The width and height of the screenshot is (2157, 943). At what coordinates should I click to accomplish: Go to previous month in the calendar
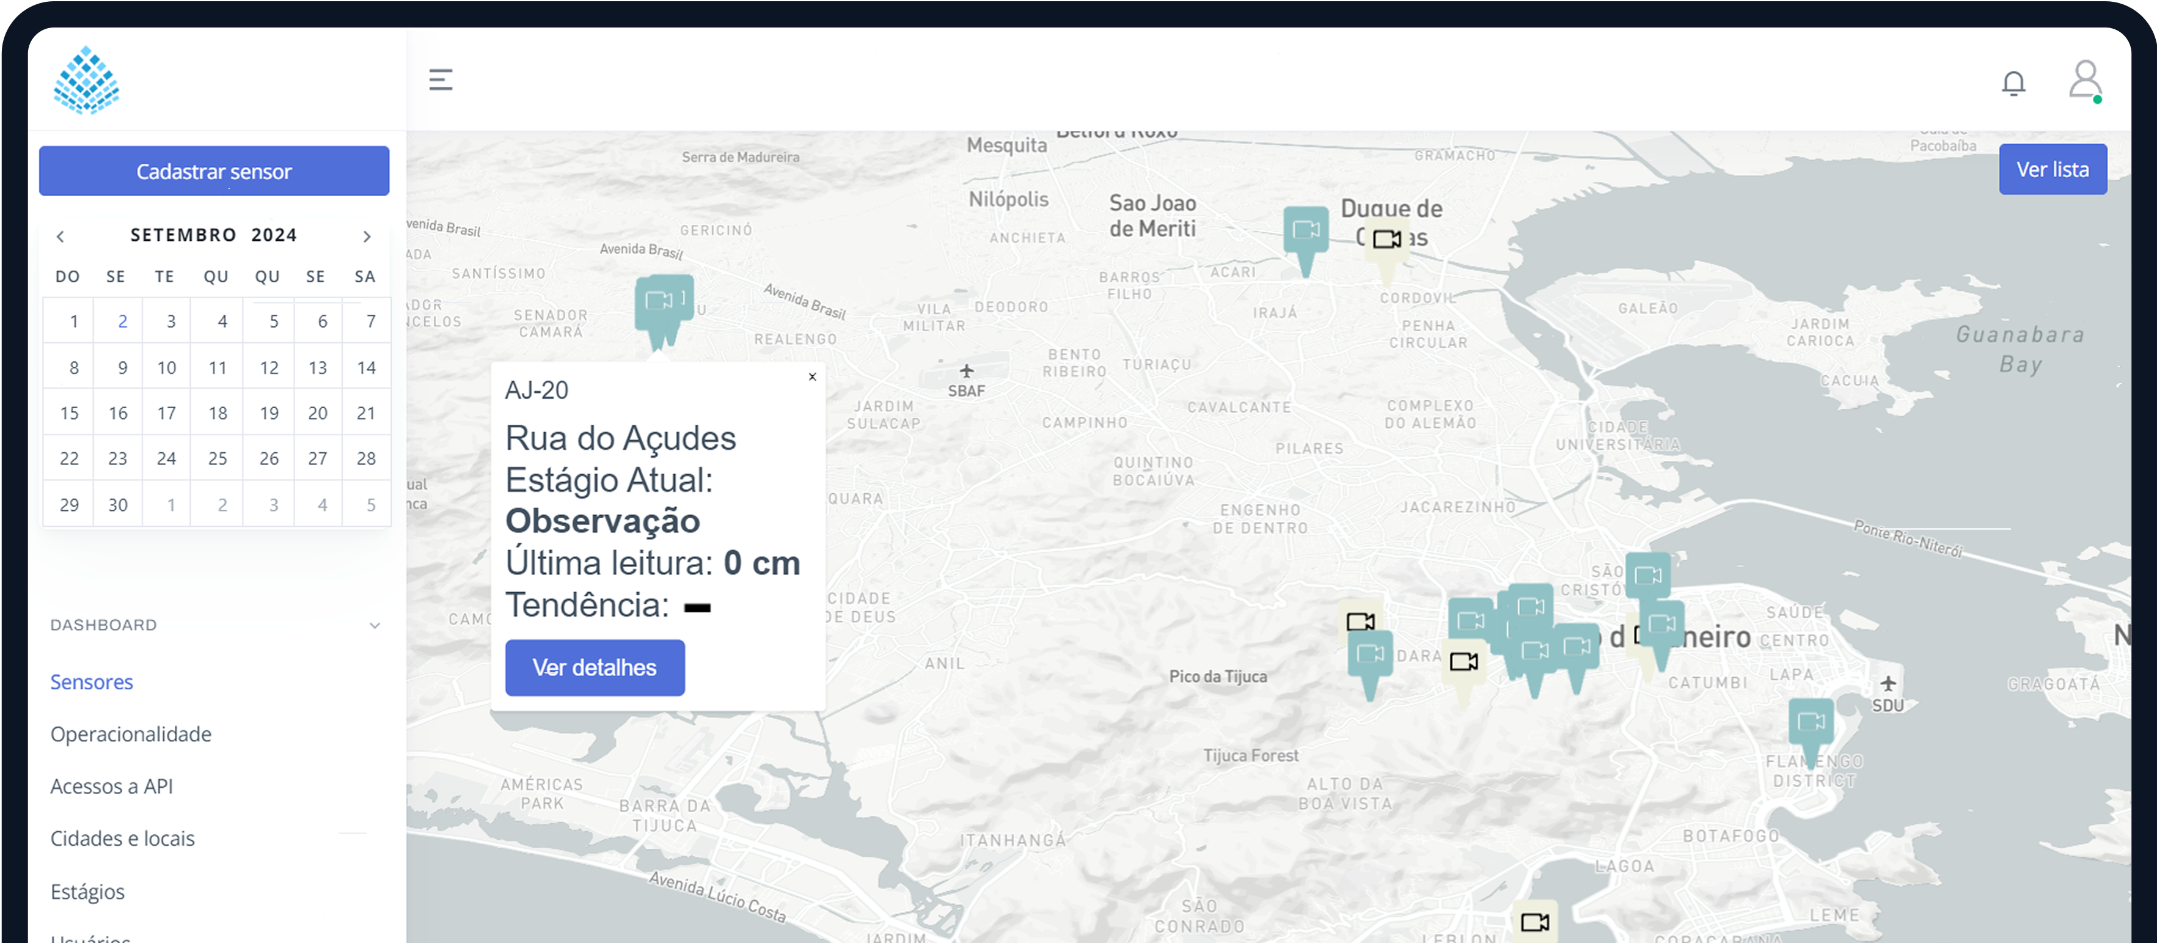pyautogui.click(x=60, y=236)
